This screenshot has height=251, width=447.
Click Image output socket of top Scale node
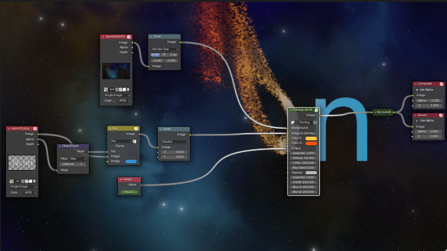tap(180, 42)
